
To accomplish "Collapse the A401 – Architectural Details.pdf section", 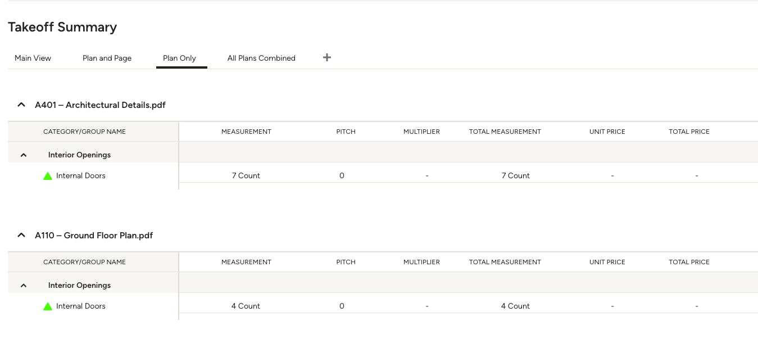I will coord(21,105).
